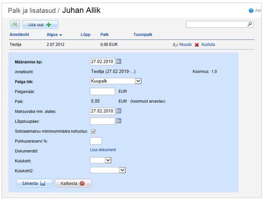Click the search magnifier icon
Viewport: 264px width, 200px height.
(x=250, y=25)
